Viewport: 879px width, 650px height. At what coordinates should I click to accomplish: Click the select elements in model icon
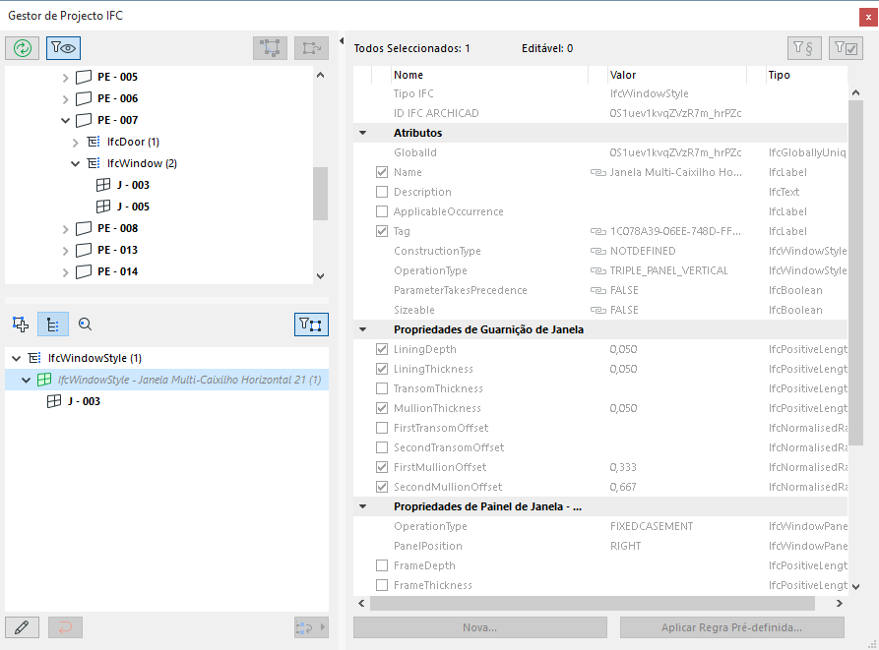coord(271,48)
